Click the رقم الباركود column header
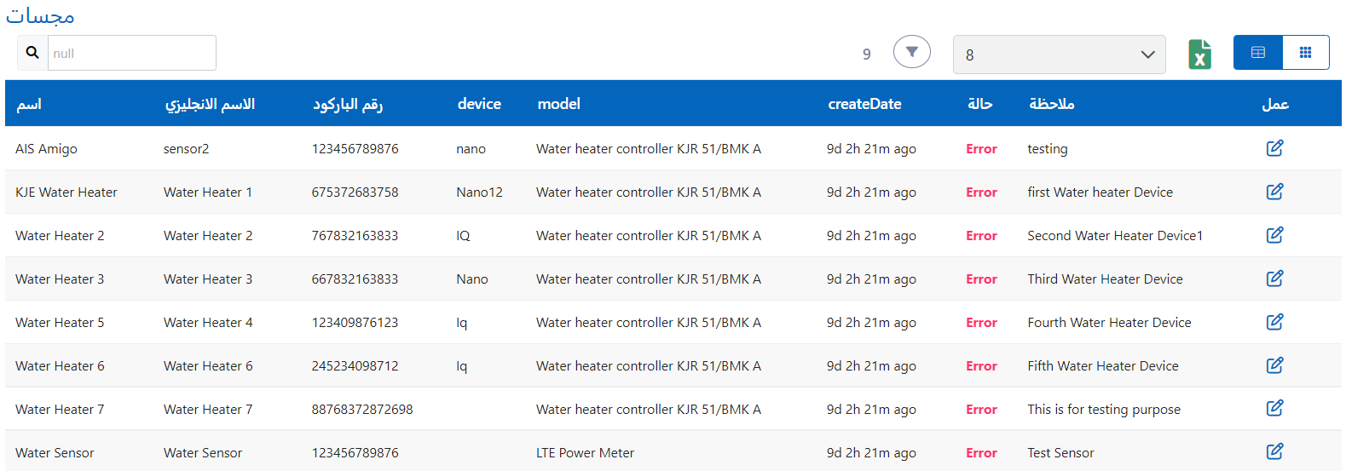 pyautogui.click(x=348, y=104)
